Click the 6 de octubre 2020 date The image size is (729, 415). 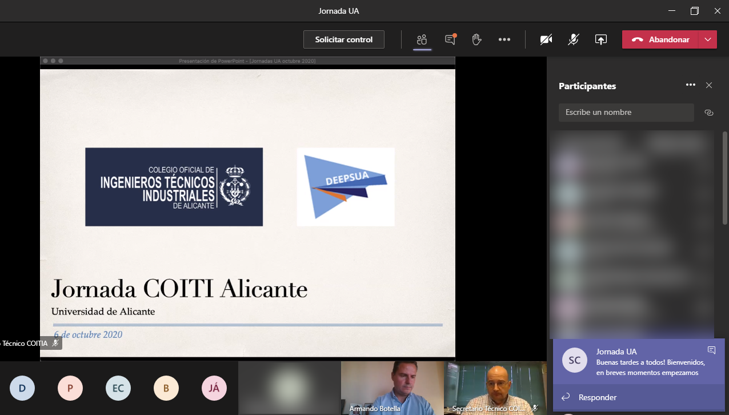click(88, 335)
